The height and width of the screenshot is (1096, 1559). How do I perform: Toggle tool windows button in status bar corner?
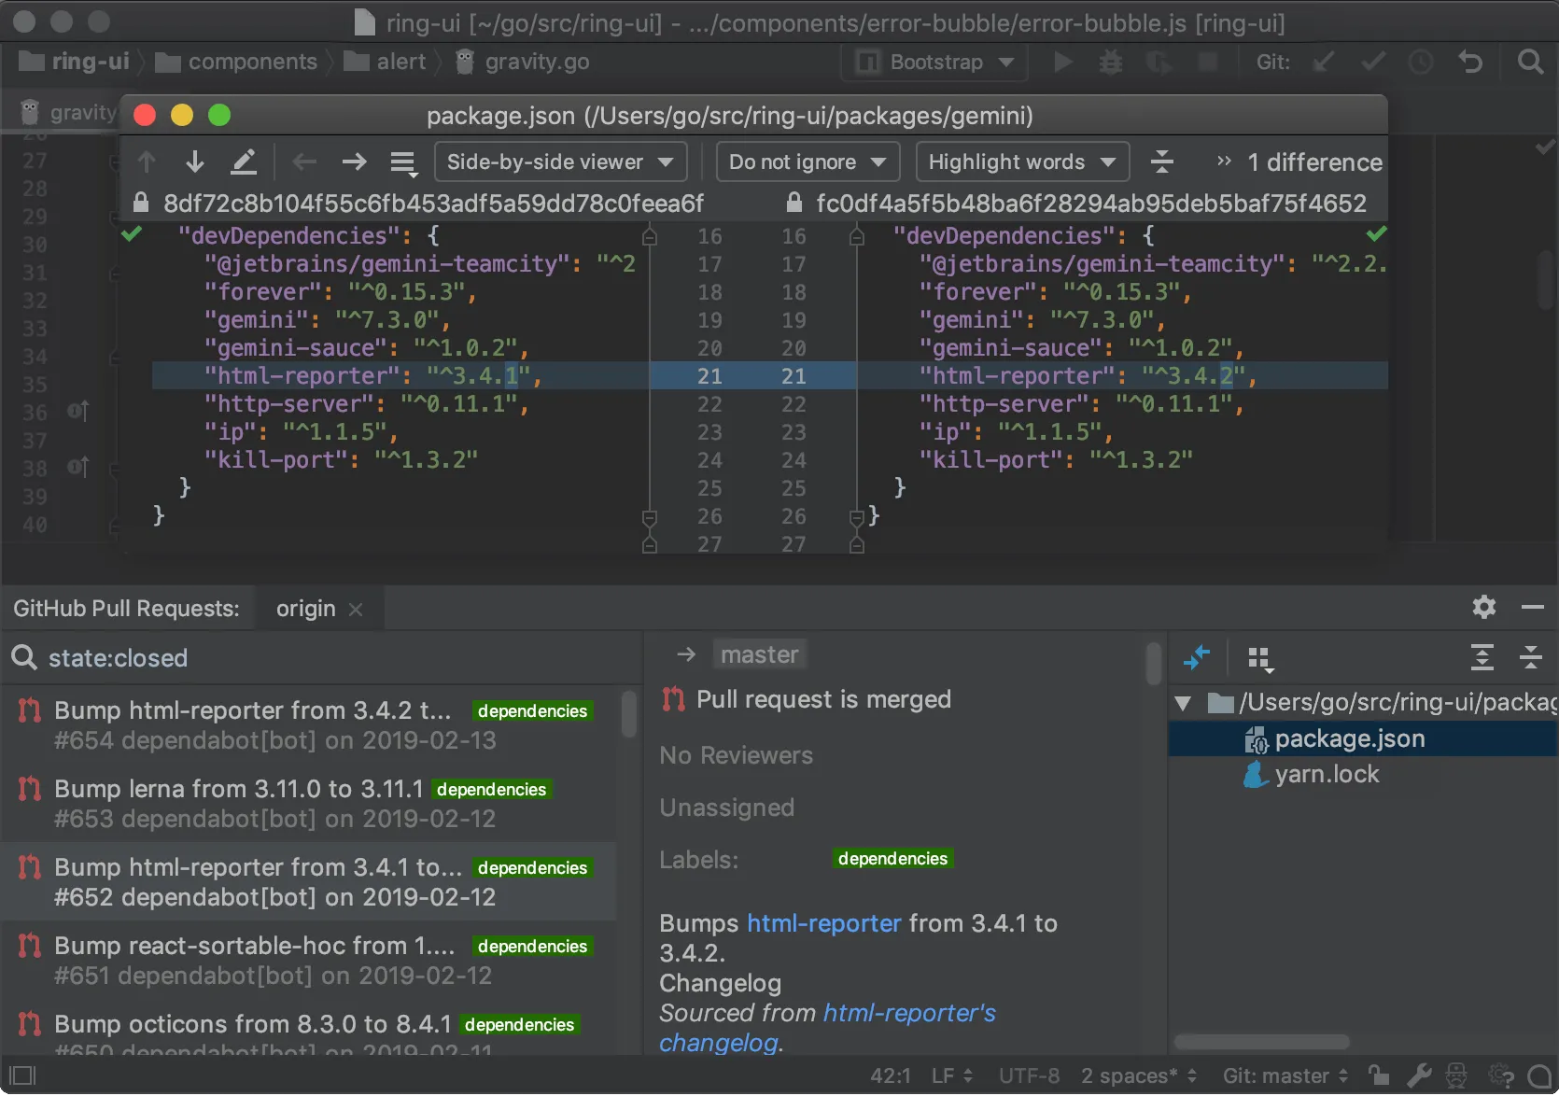(x=22, y=1075)
